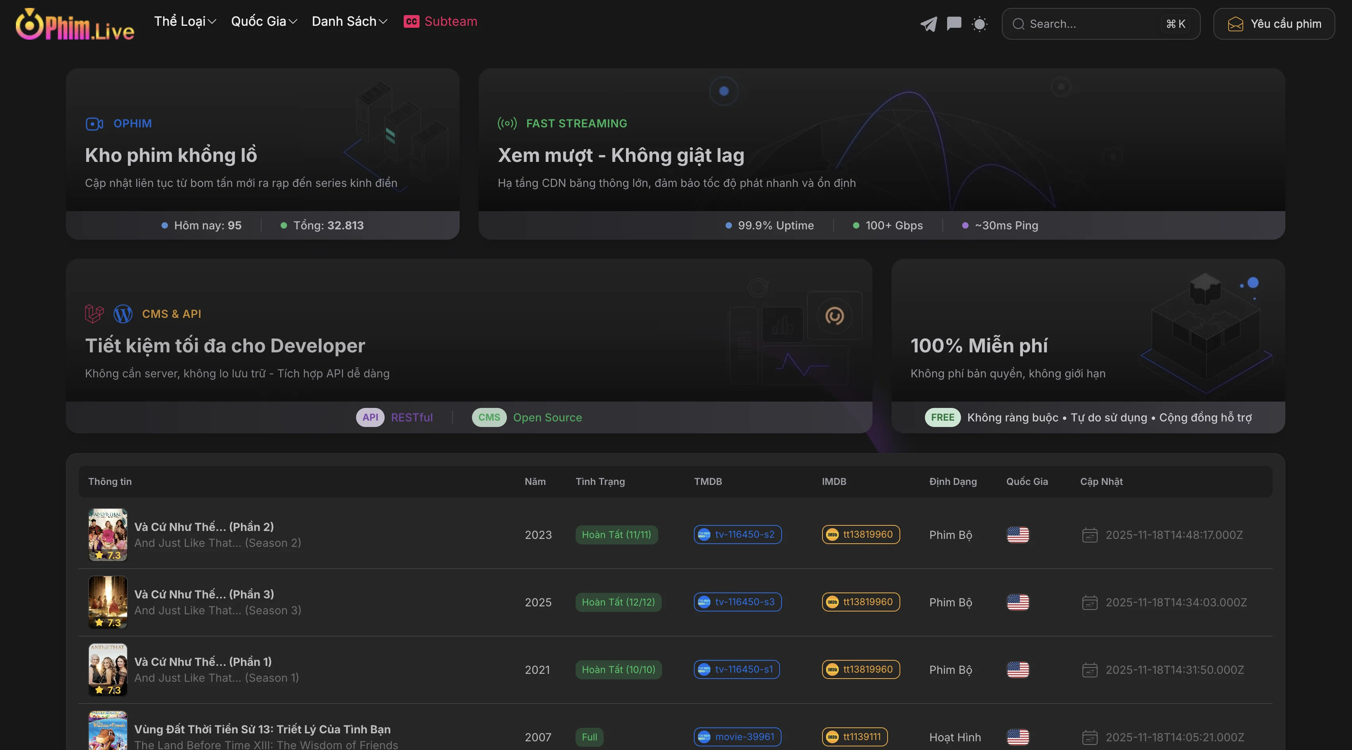Open TMDB link tv-116450-s3
Viewport: 1352px width, 750px height.
pyautogui.click(x=737, y=602)
